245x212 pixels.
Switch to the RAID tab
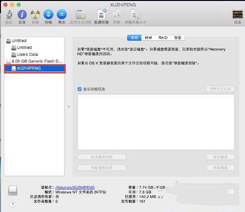coord(163,38)
